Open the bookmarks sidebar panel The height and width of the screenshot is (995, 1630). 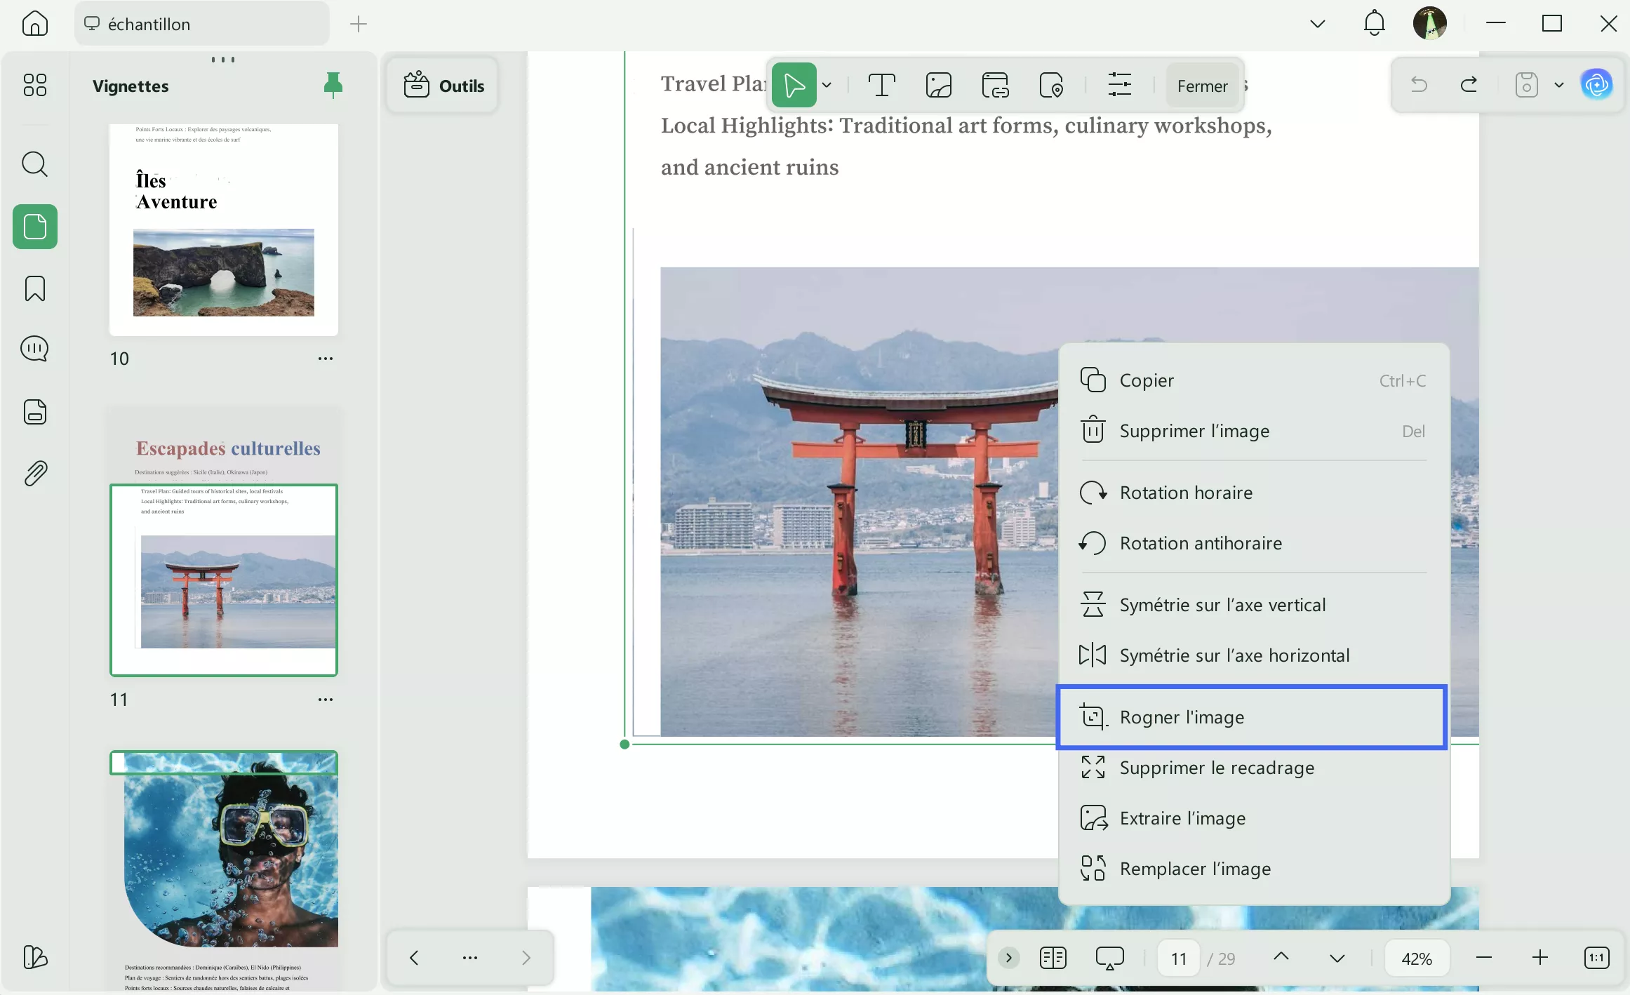tap(34, 288)
